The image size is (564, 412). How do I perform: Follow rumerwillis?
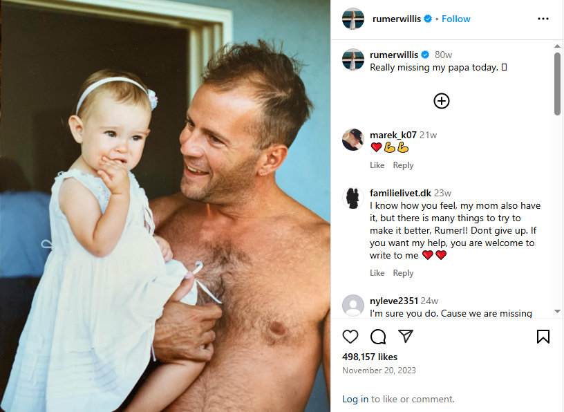click(x=455, y=19)
